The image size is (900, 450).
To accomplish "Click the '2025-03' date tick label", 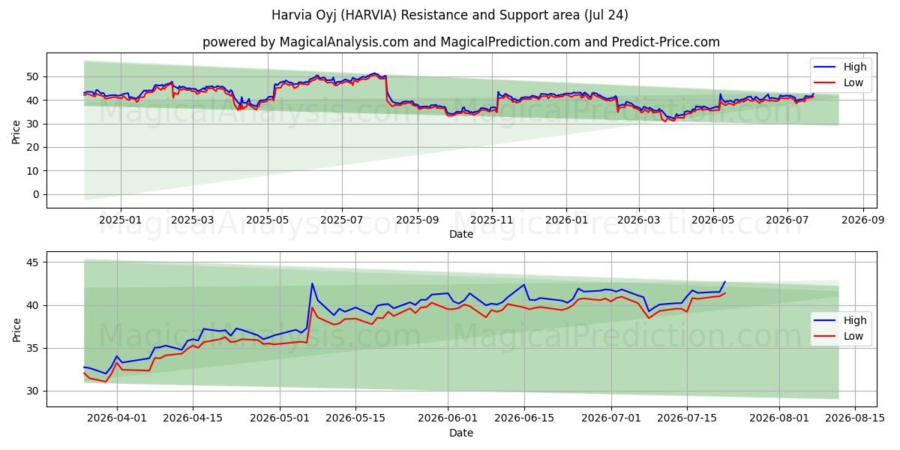I will [193, 220].
